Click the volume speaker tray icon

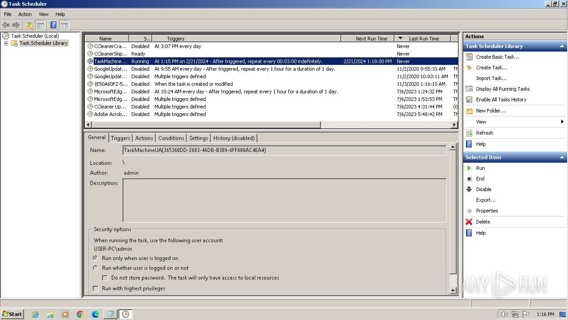pyautogui.click(x=504, y=314)
